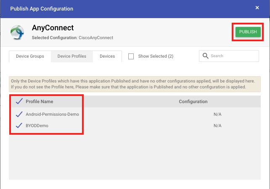The height and width of the screenshot is (189, 270).
Task: Click the green PUBLISH button
Action: click(x=248, y=32)
